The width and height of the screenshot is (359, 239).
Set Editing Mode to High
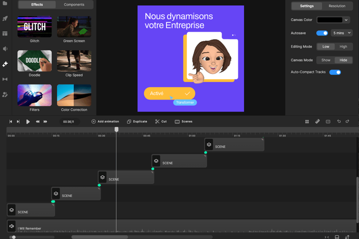[x=343, y=47]
